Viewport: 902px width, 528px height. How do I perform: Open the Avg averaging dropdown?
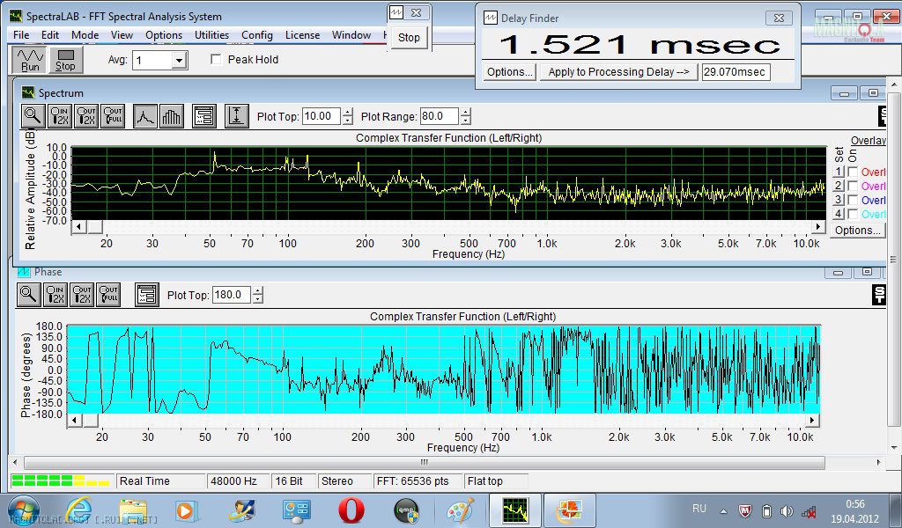(180, 61)
